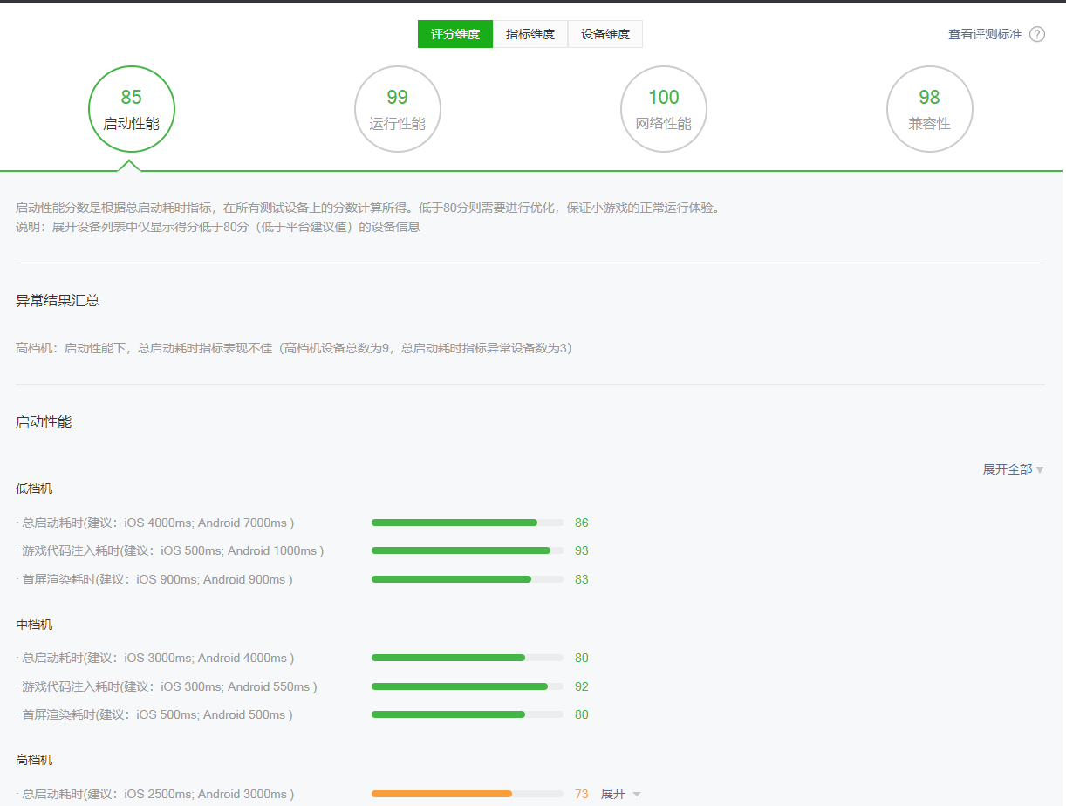Click 低档机 总启动耗时 progress bar scoring 86
Viewport: 1066px width, 806px height.
468,523
